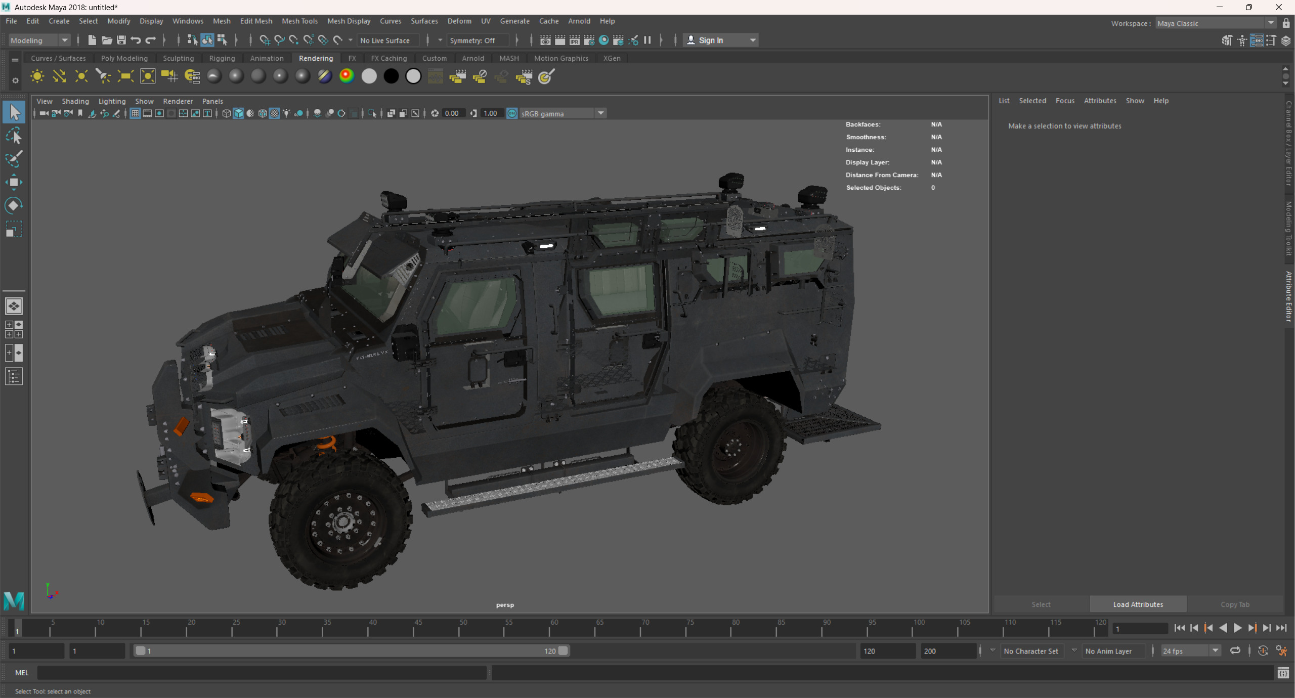Select by hierarchy mode
1295x698 pixels.
click(x=192, y=40)
